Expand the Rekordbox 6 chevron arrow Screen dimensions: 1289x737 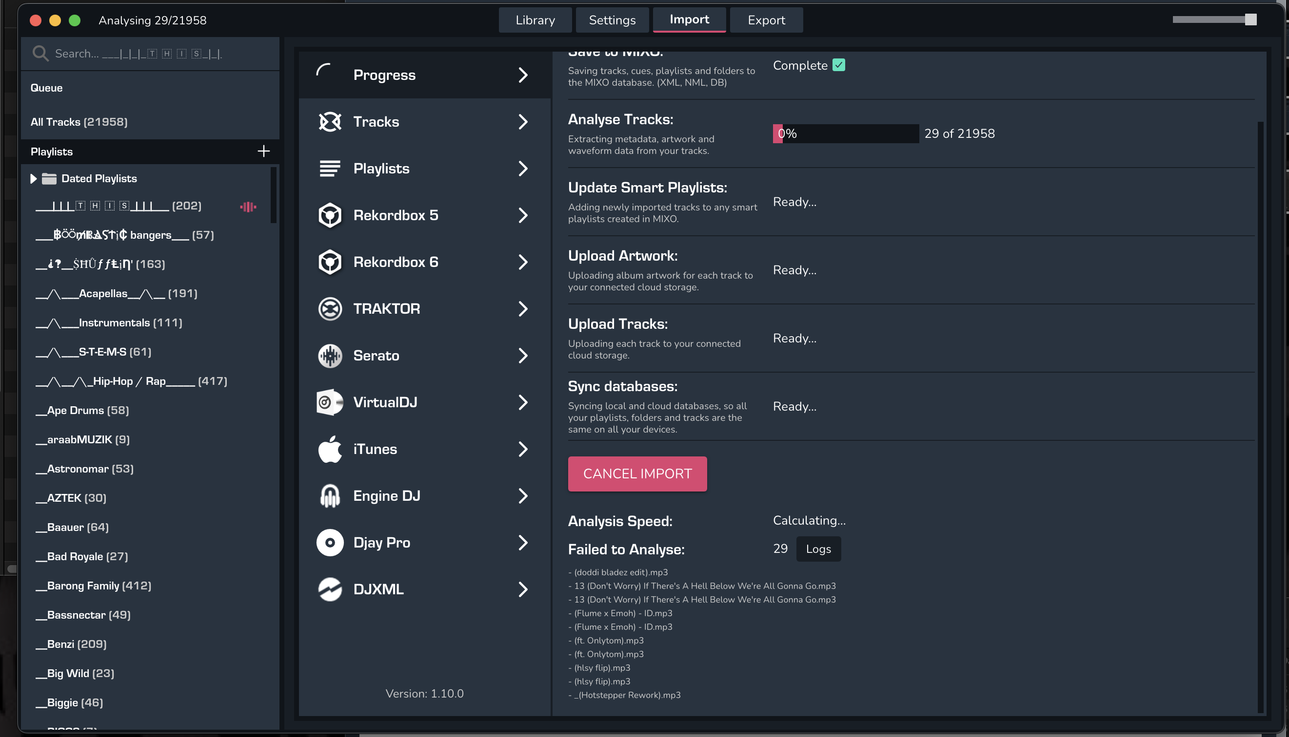tap(523, 262)
